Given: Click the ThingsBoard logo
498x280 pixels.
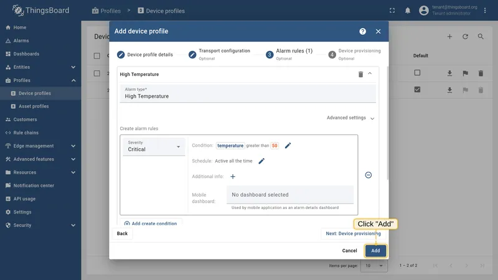Looking at the screenshot, I should click(x=40, y=11).
